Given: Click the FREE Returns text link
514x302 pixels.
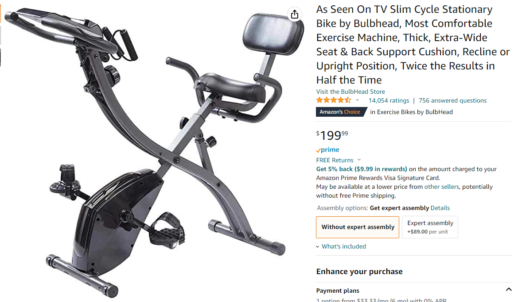Looking at the screenshot, I should pyautogui.click(x=335, y=160).
